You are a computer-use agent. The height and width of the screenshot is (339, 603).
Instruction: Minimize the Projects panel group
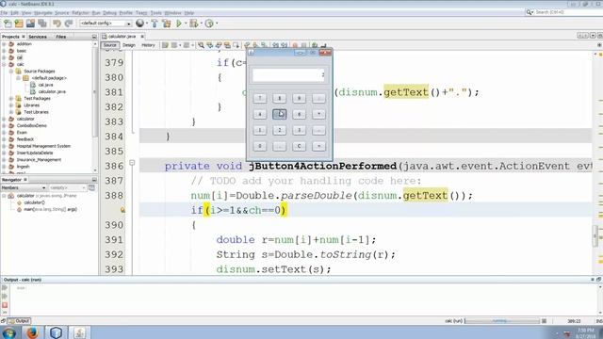point(94,37)
